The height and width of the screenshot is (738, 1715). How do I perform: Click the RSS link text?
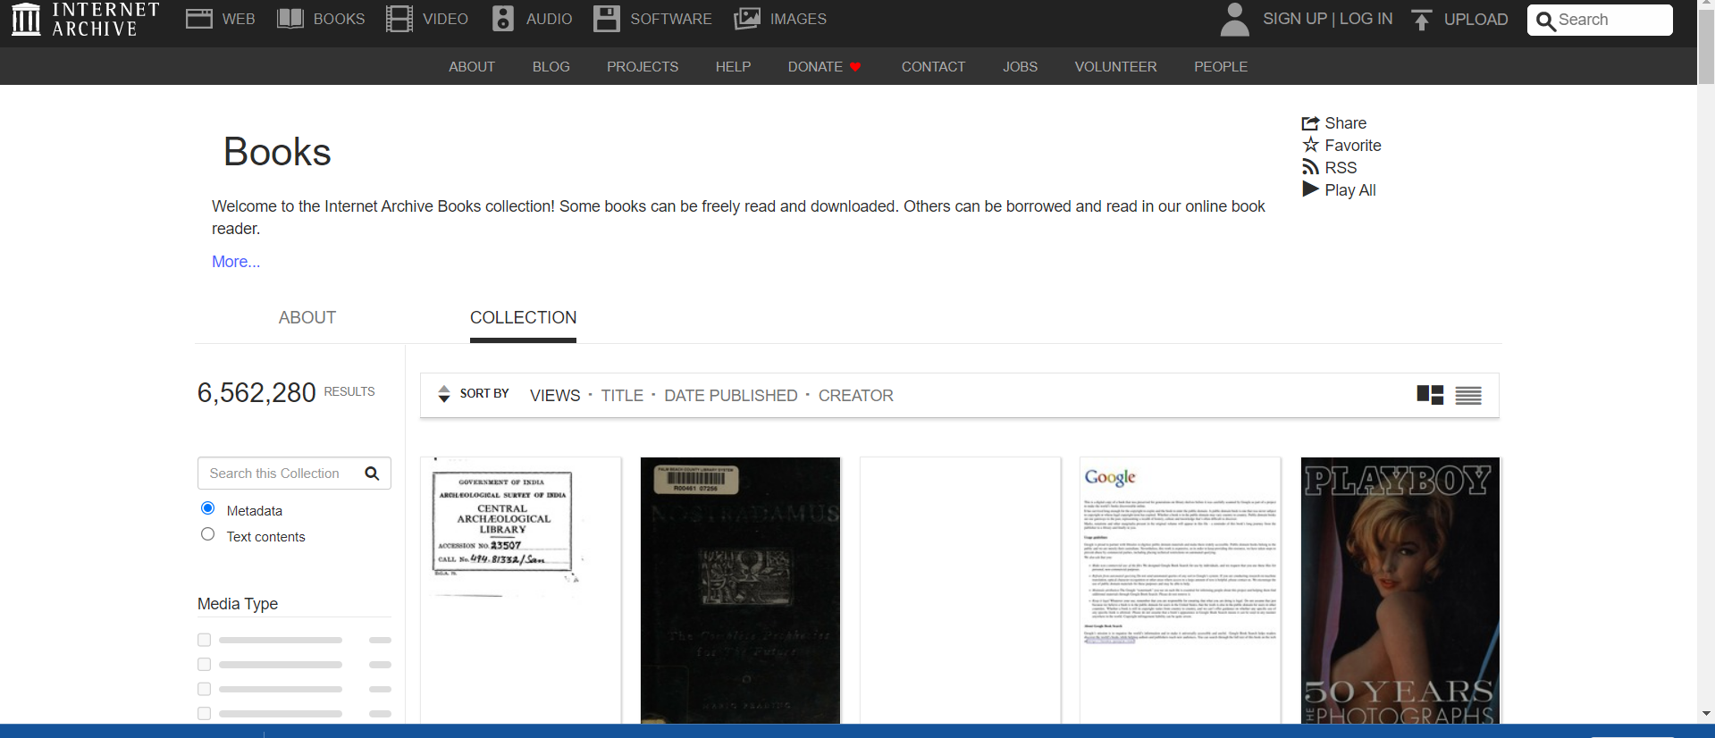coord(1341,168)
